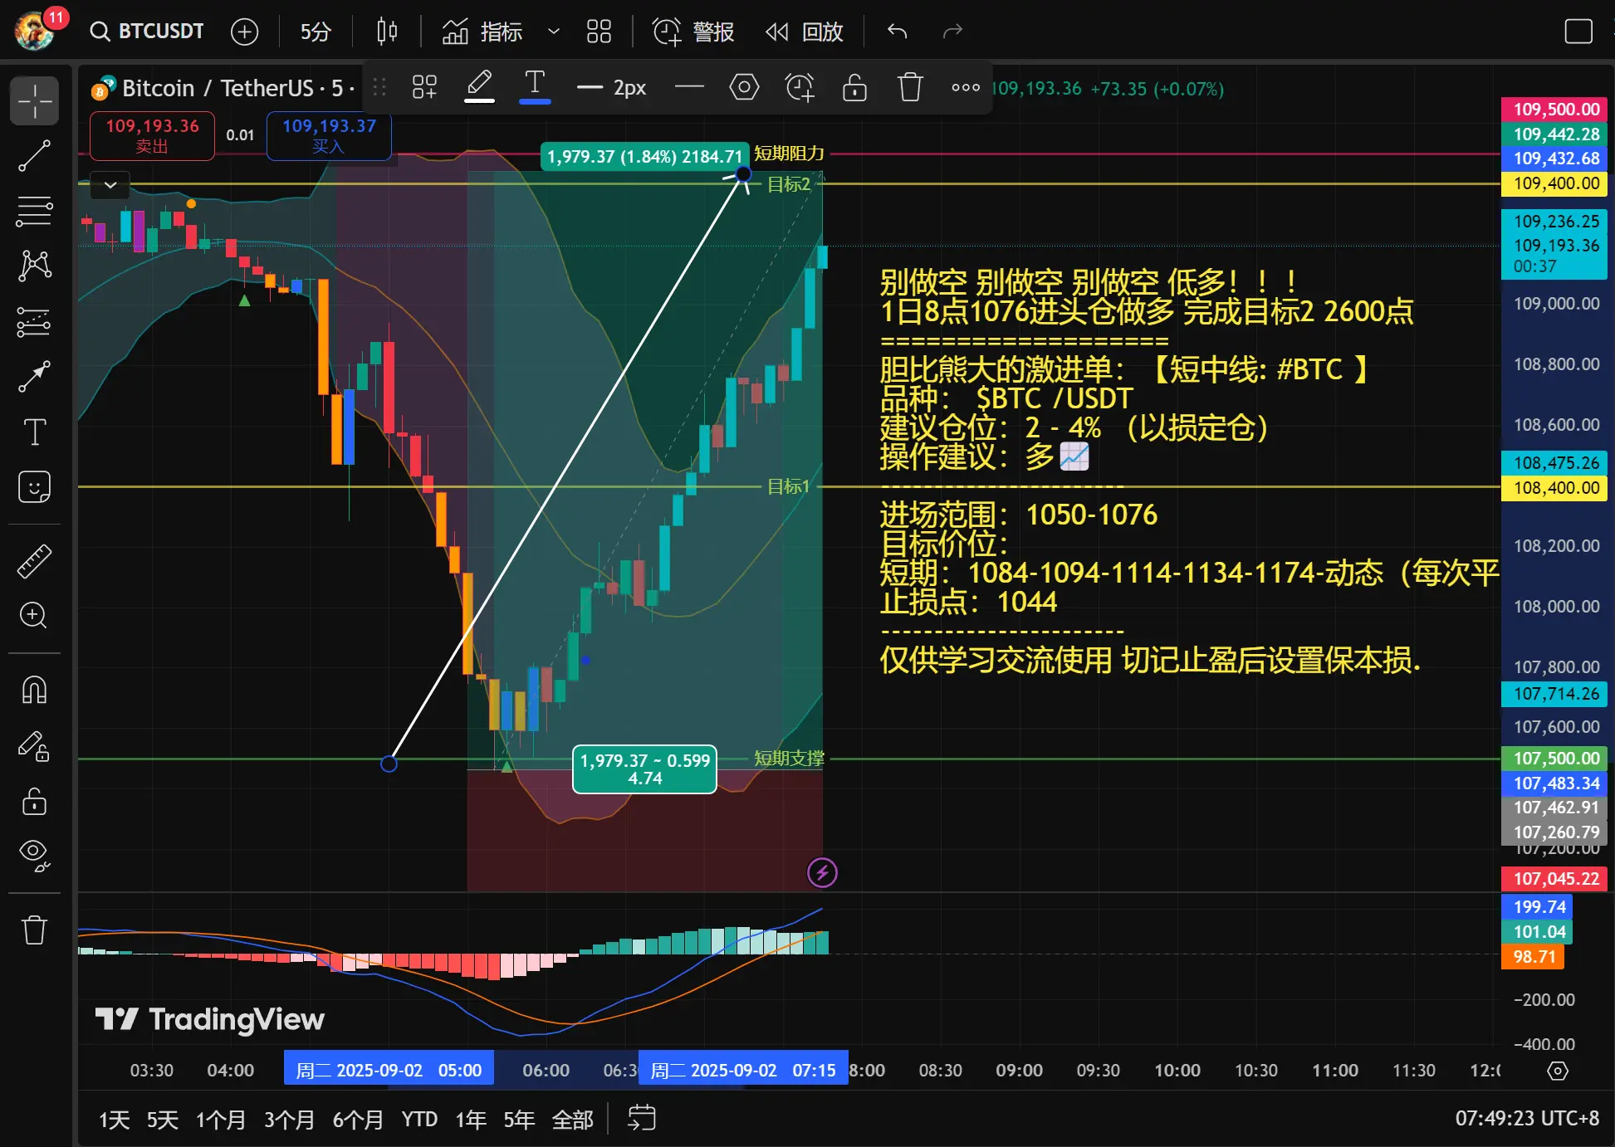The height and width of the screenshot is (1147, 1615).
Task: Select the 3个月 date range
Action: (289, 1120)
